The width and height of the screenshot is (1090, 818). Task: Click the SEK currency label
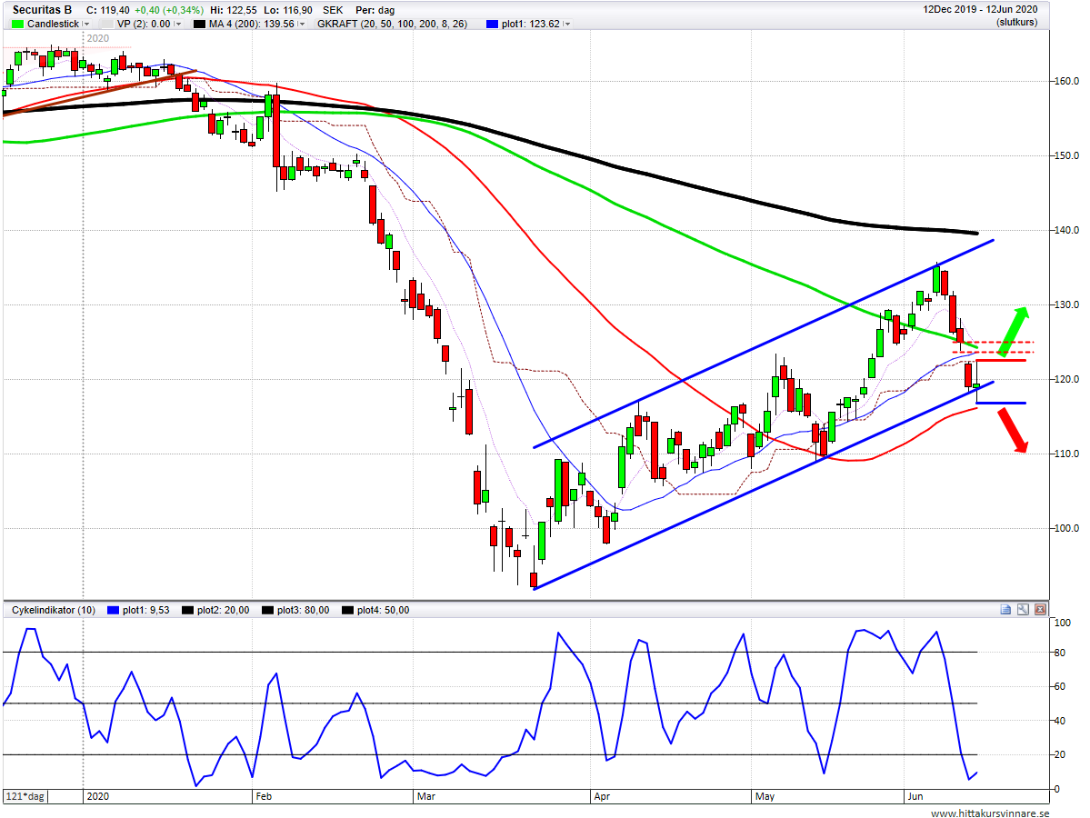coord(333,10)
